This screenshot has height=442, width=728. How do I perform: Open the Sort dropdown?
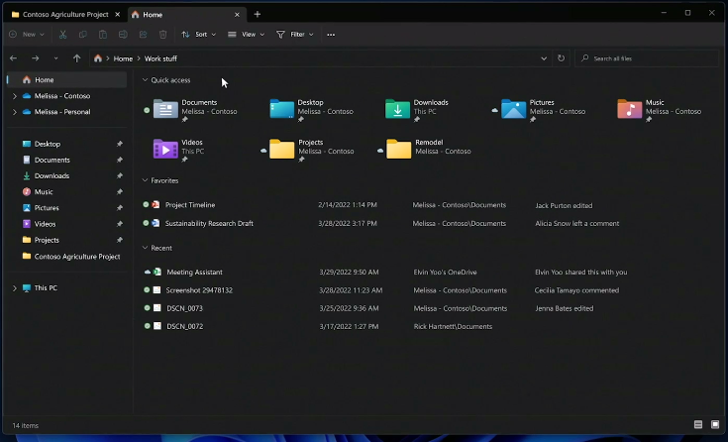click(x=199, y=35)
